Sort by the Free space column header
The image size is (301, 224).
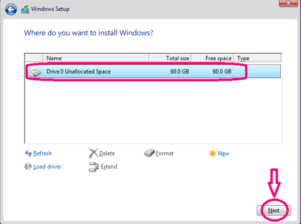pos(212,58)
